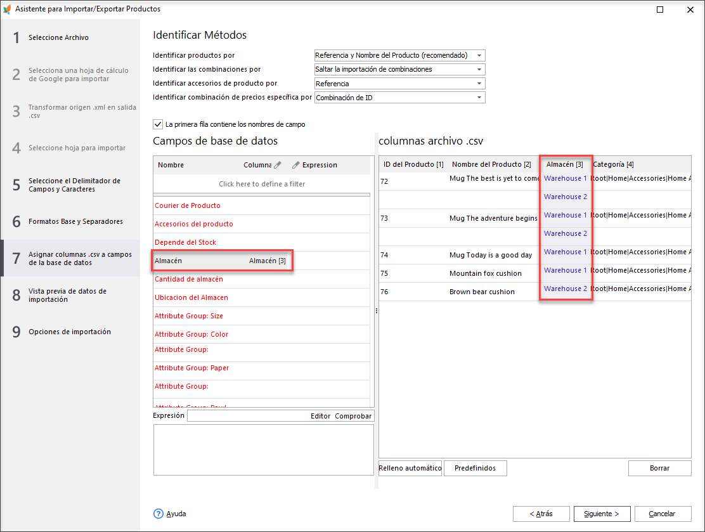Go to step 8 Vista previa de datos

(x=70, y=295)
